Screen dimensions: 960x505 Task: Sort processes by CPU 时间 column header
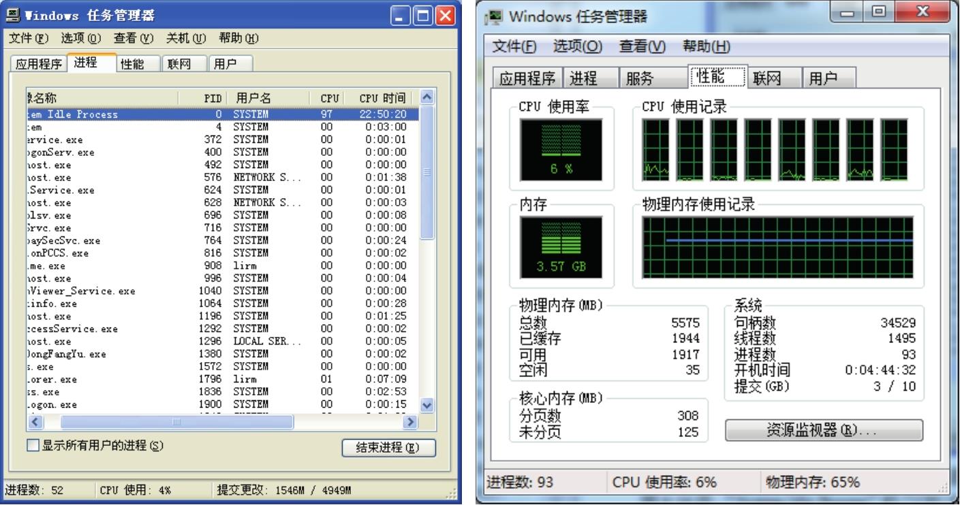click(x=386, y=98)
